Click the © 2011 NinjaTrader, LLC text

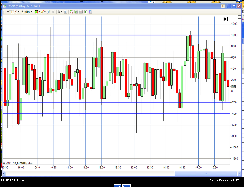(18, 163)
